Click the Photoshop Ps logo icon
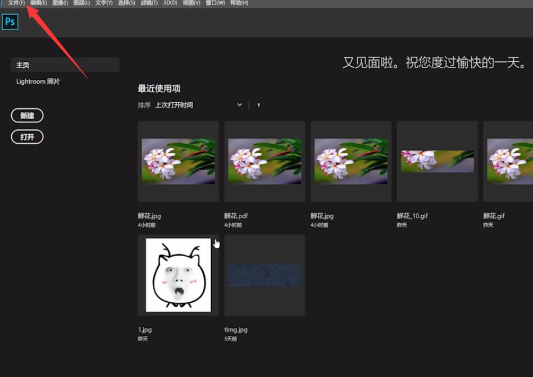Image resolution: width=533 pixels, height=377 pixels. pos(10,22)
